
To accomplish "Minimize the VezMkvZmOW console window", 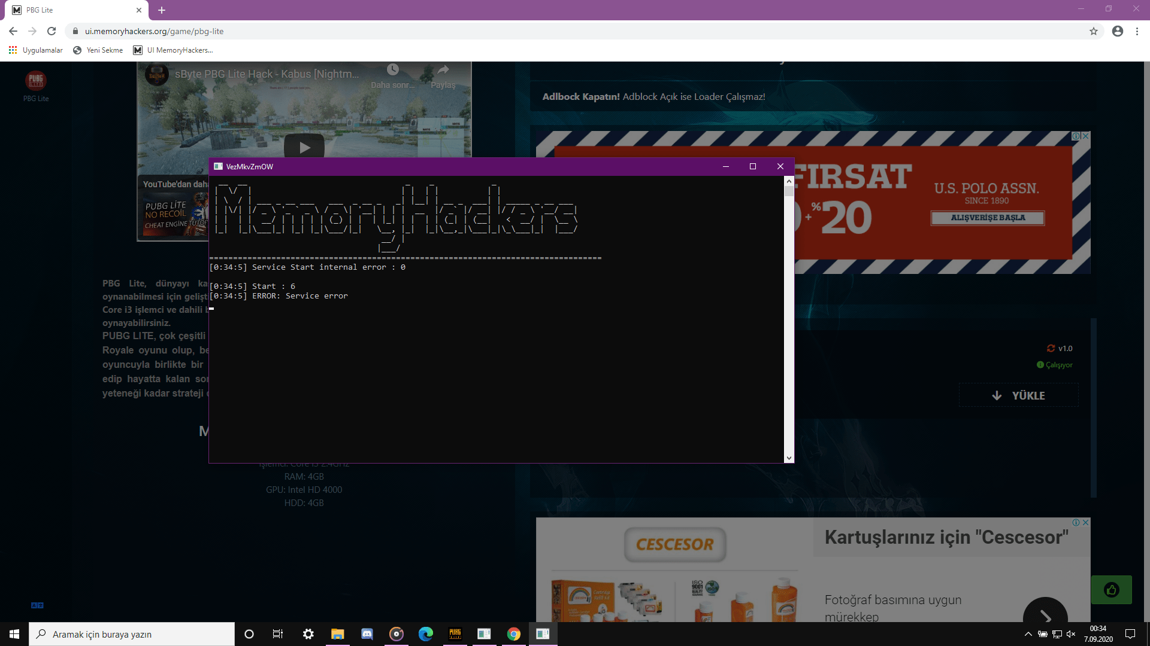I will click(x=726, y=166).
